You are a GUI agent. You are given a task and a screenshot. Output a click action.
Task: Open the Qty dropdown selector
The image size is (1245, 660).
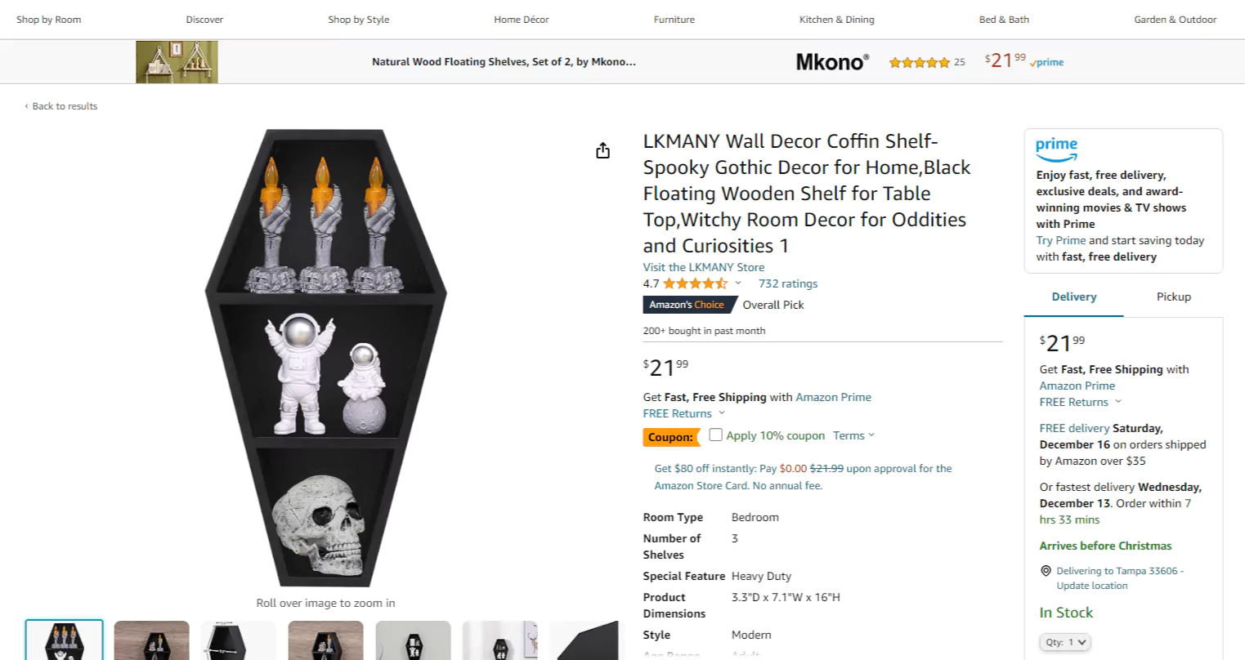(1064, 642)
